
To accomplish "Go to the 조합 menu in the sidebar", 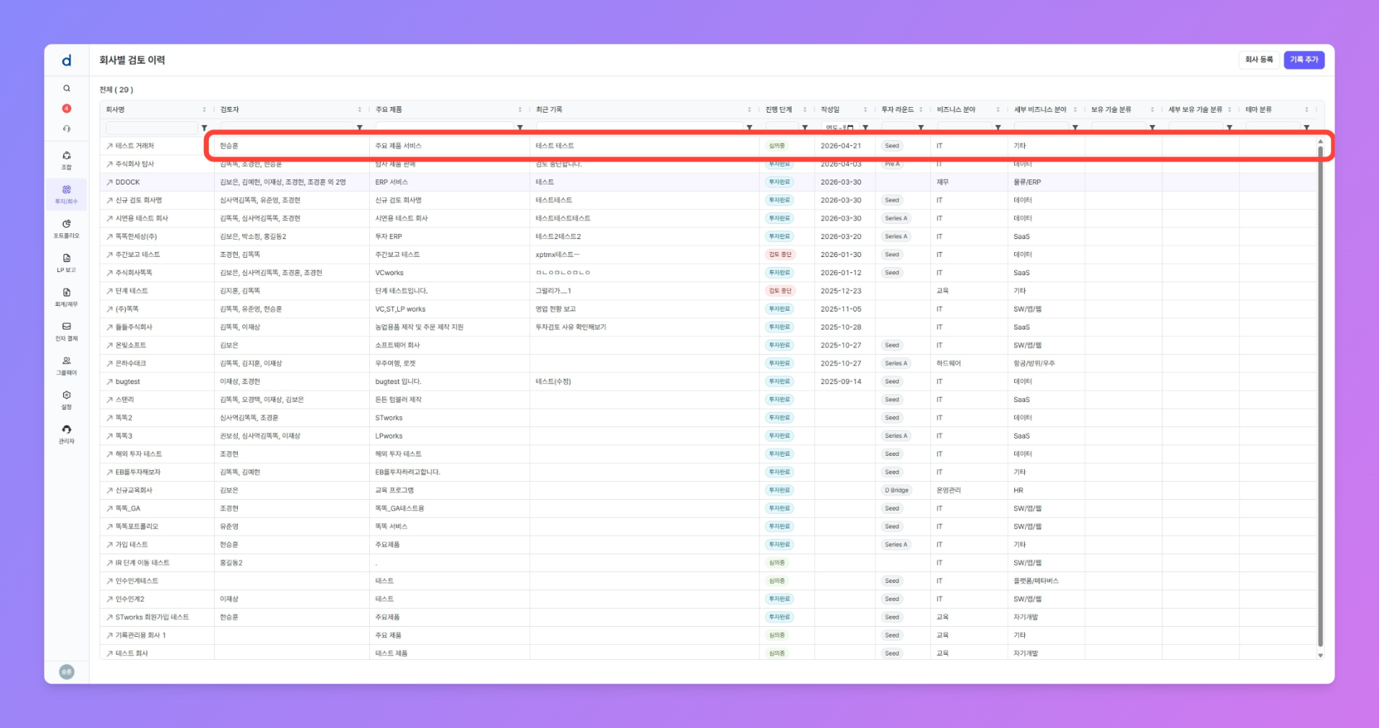I will coord(66,159).
